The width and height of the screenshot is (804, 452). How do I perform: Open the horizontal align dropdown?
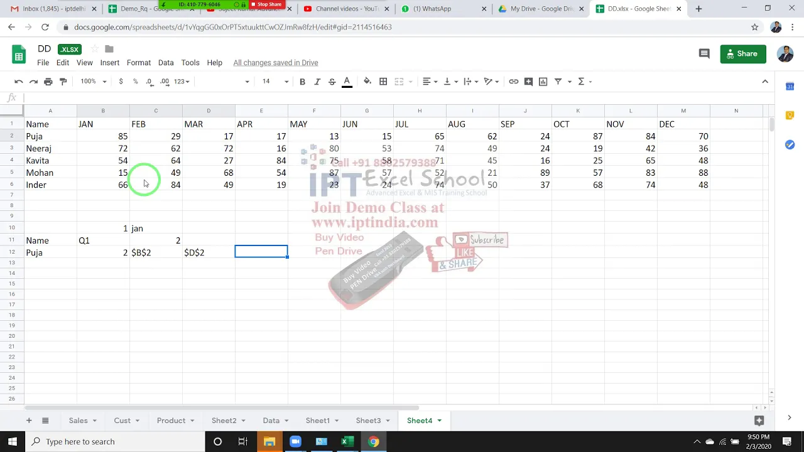click(x=430, y=82)
